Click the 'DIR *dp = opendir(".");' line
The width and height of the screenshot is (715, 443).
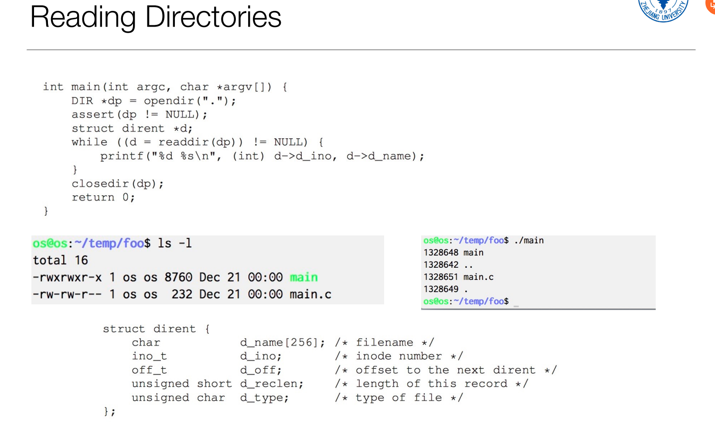(x=154, y=101)
